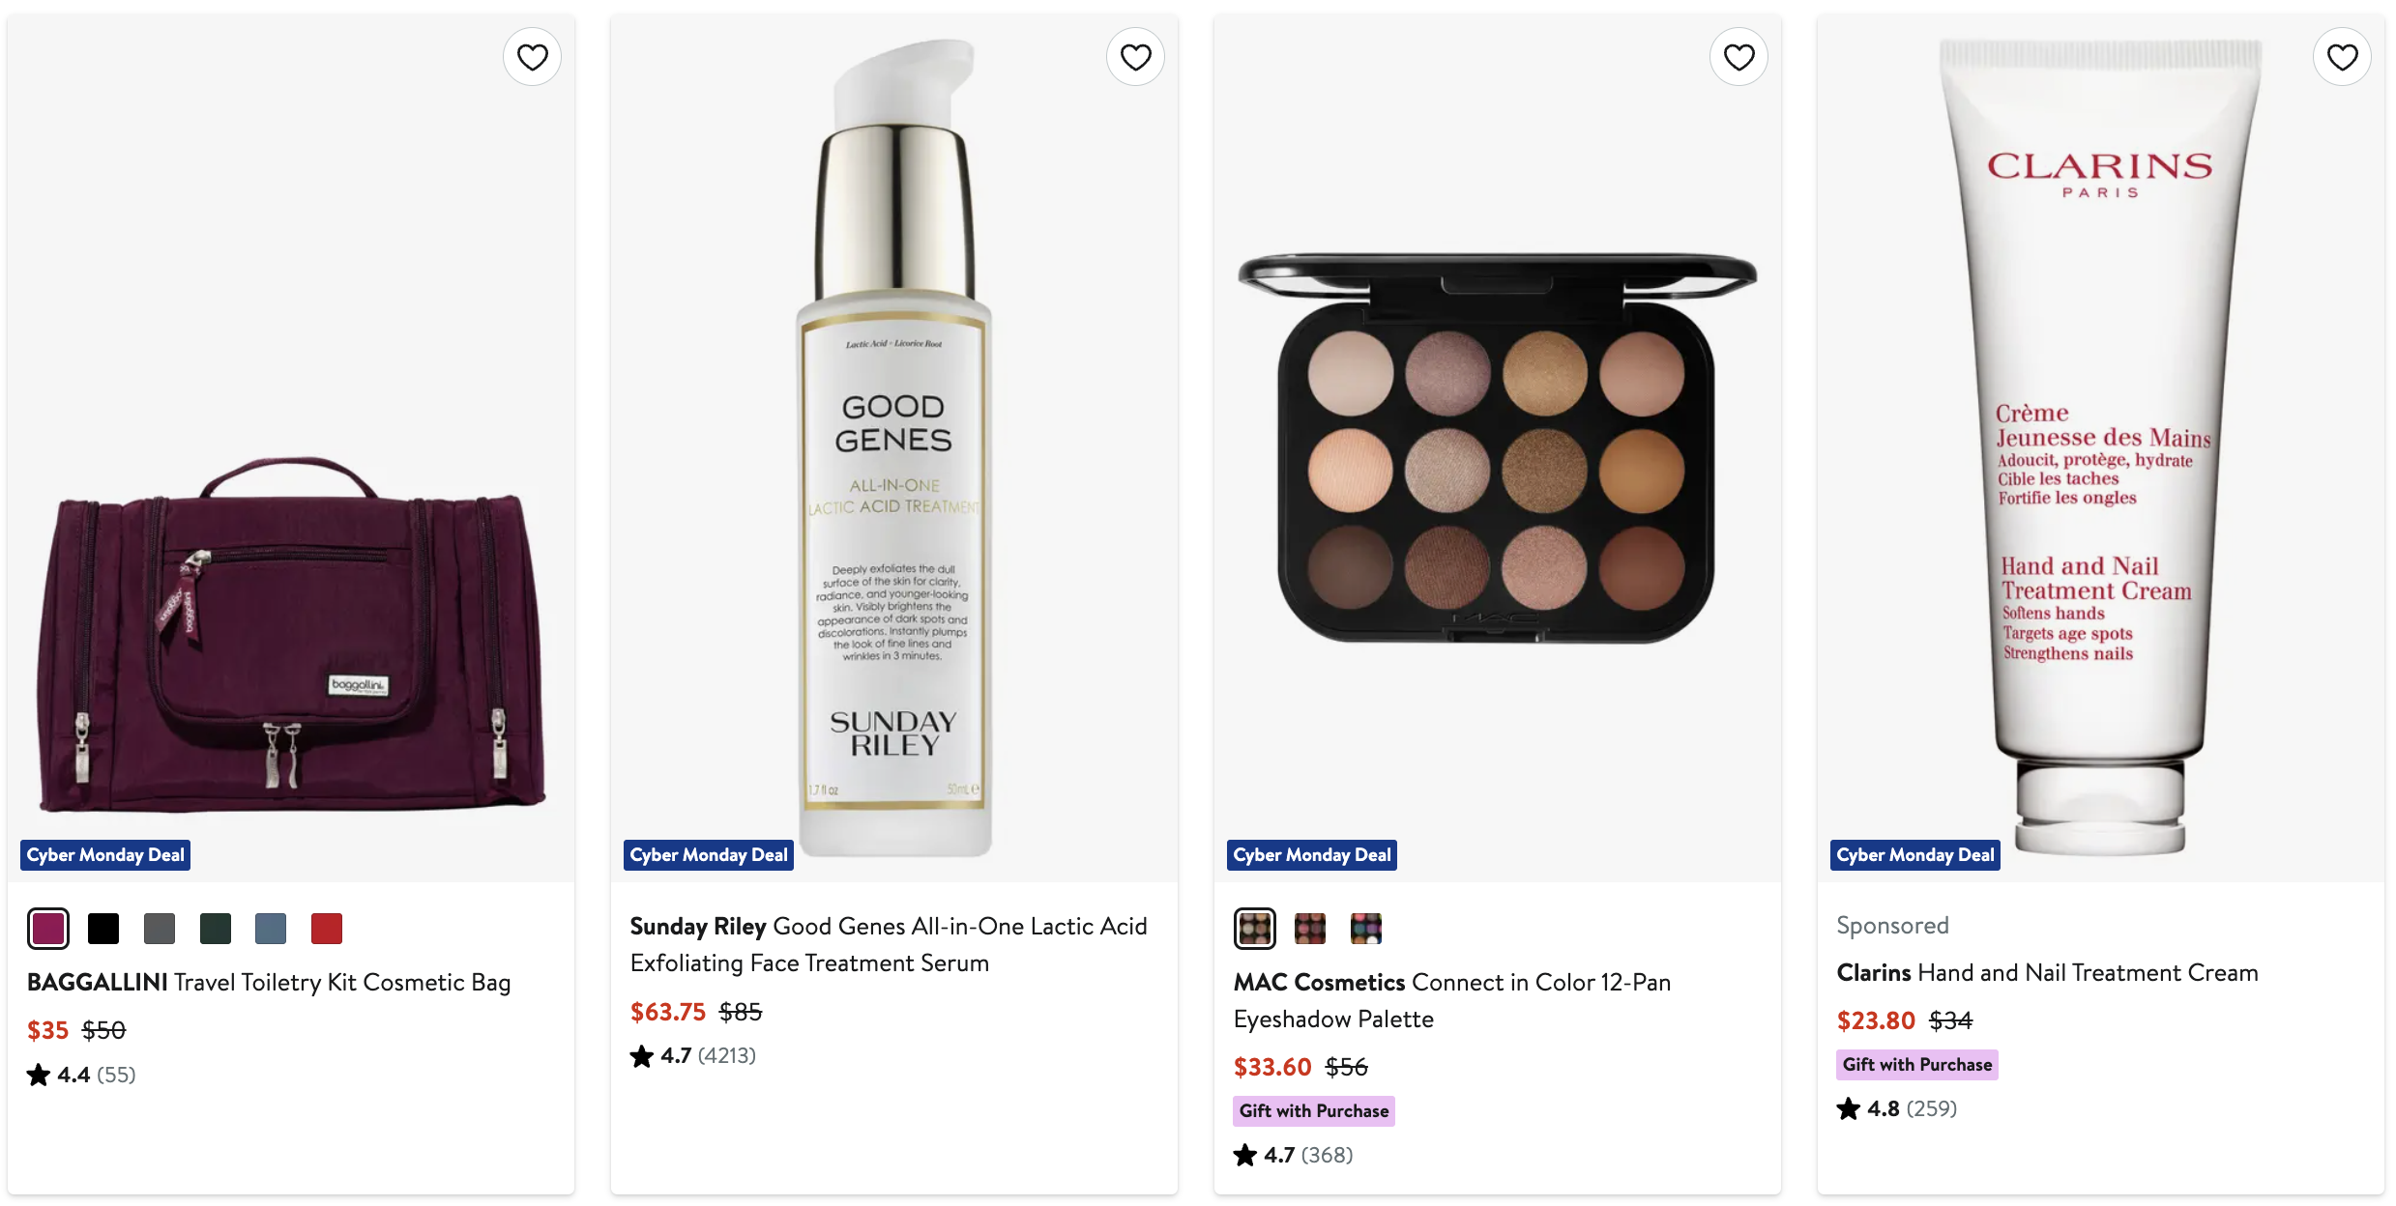Click Gift with Purchase badge on Clarins

(1916, 1065)
